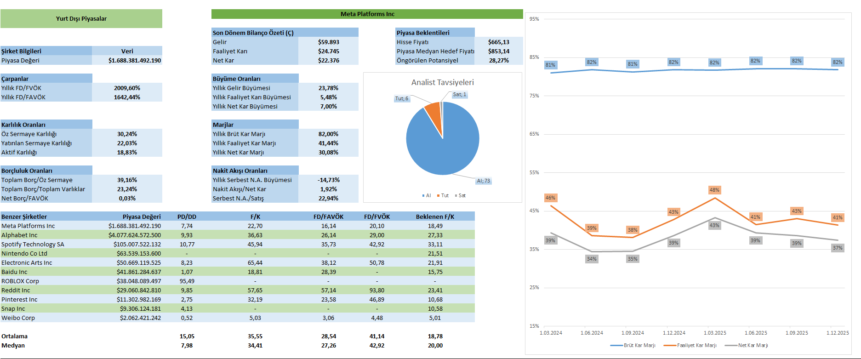Select the Medyan row label cell
The height and width of the screenshot is (359, 861).
(x=13, y=345)
